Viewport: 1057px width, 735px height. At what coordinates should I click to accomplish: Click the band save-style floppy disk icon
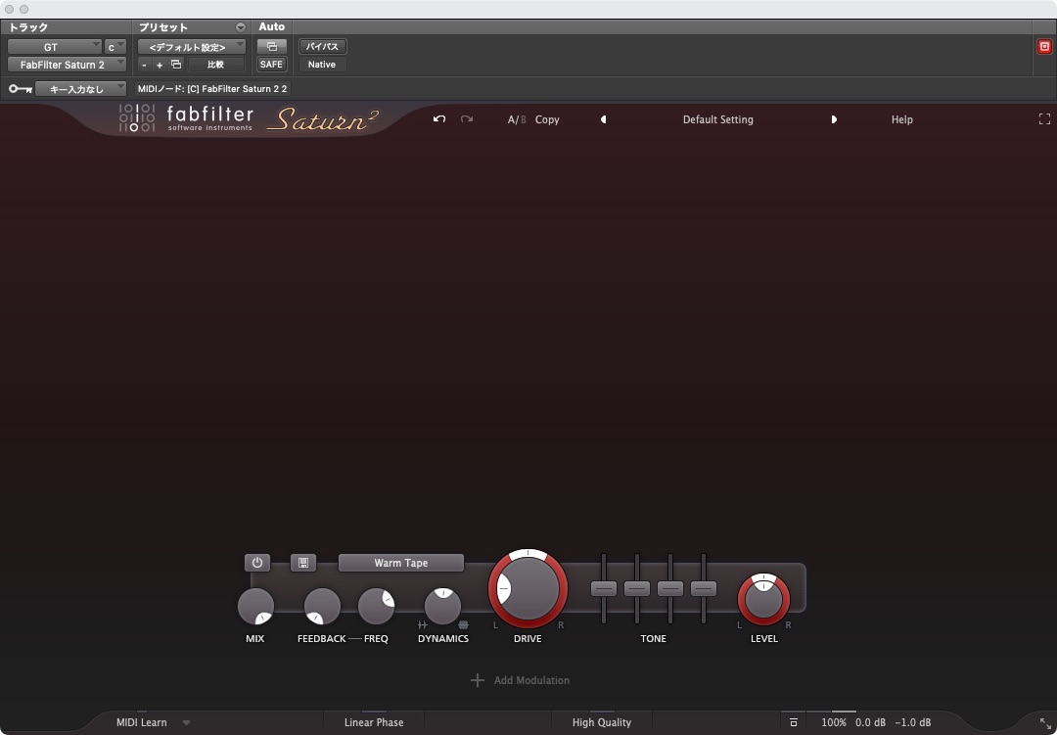tap(303, 563)
